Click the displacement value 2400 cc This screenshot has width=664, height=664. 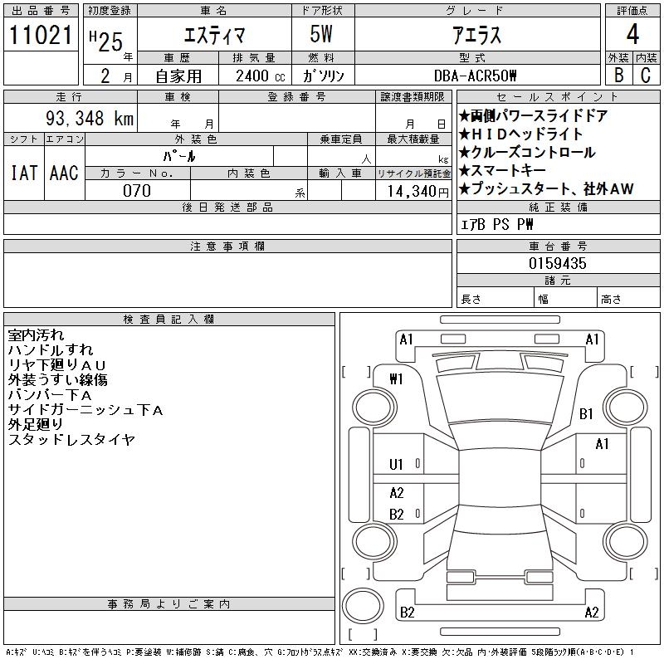pyautogui.click(x=261, y=76)
